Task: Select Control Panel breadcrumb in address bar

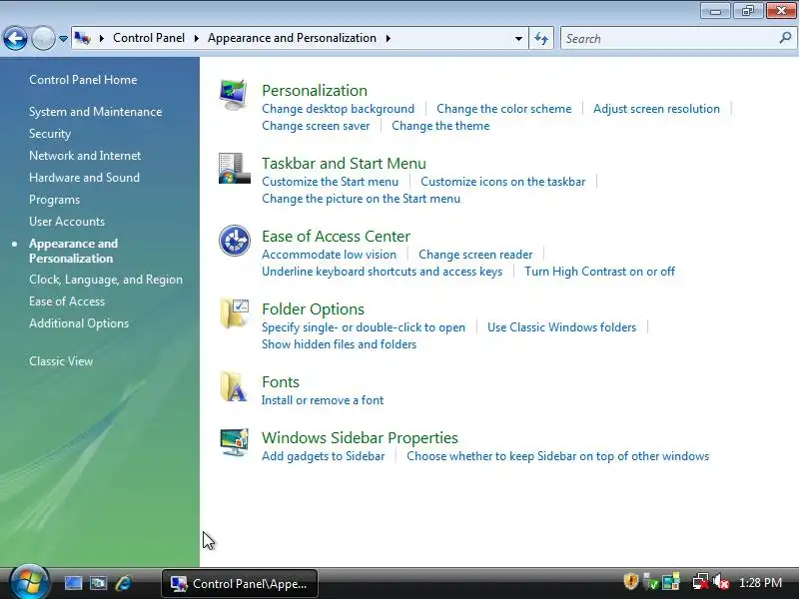Action: 149,38
